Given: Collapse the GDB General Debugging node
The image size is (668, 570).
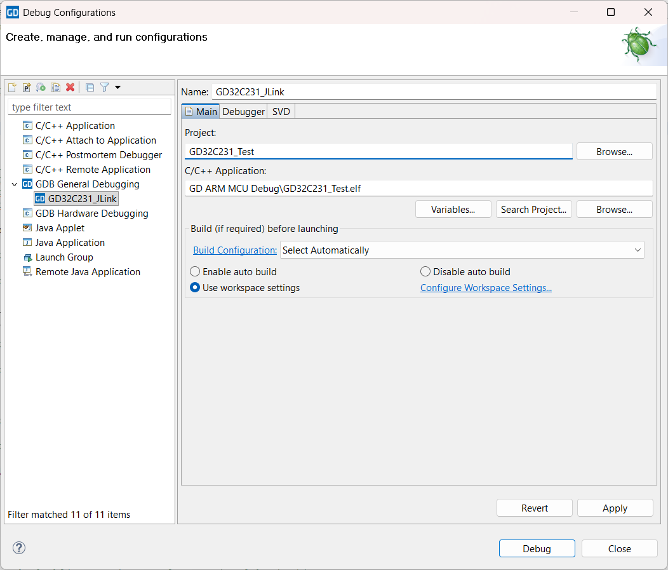Looking at the screenshot, I should point(15,184).
